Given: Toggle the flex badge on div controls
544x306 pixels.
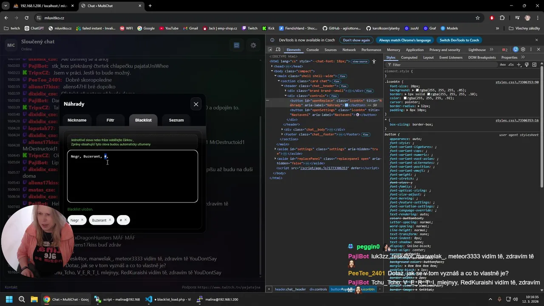Looking at the screenshot, I should 334,96.
